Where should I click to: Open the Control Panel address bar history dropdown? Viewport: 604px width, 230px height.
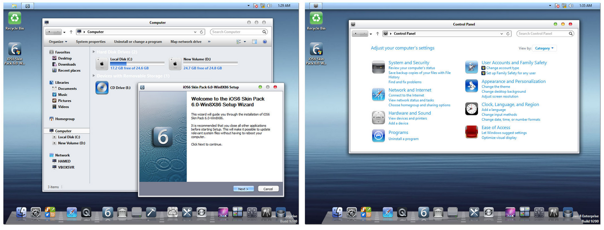pos(502,34)
